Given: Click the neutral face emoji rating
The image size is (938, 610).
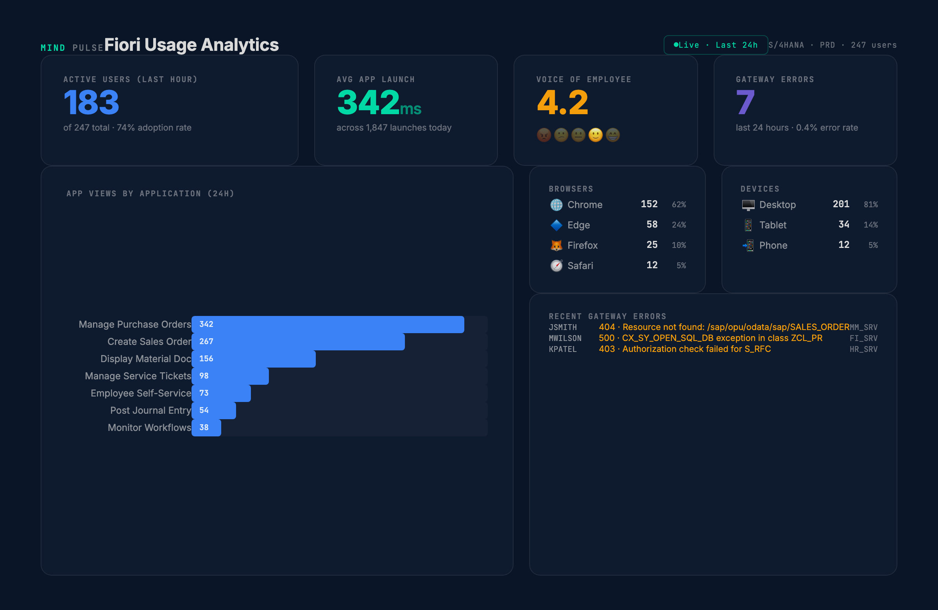Looking at the screenshot, I should pos(578,135).
